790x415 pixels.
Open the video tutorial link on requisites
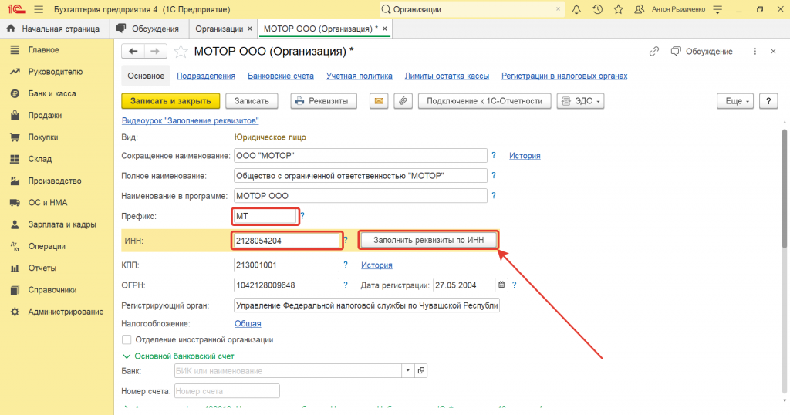pos(190,121)
